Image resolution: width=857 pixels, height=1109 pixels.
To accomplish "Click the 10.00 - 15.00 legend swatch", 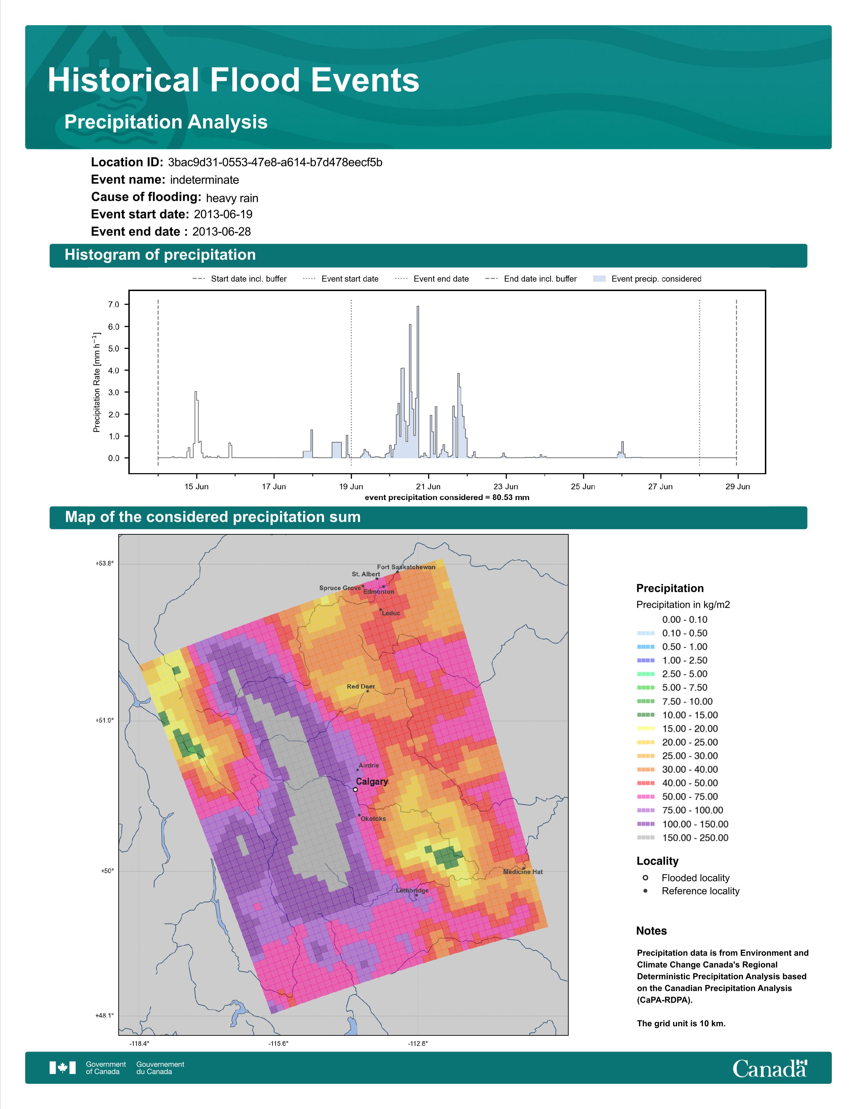I will click(x=646, y=715).
